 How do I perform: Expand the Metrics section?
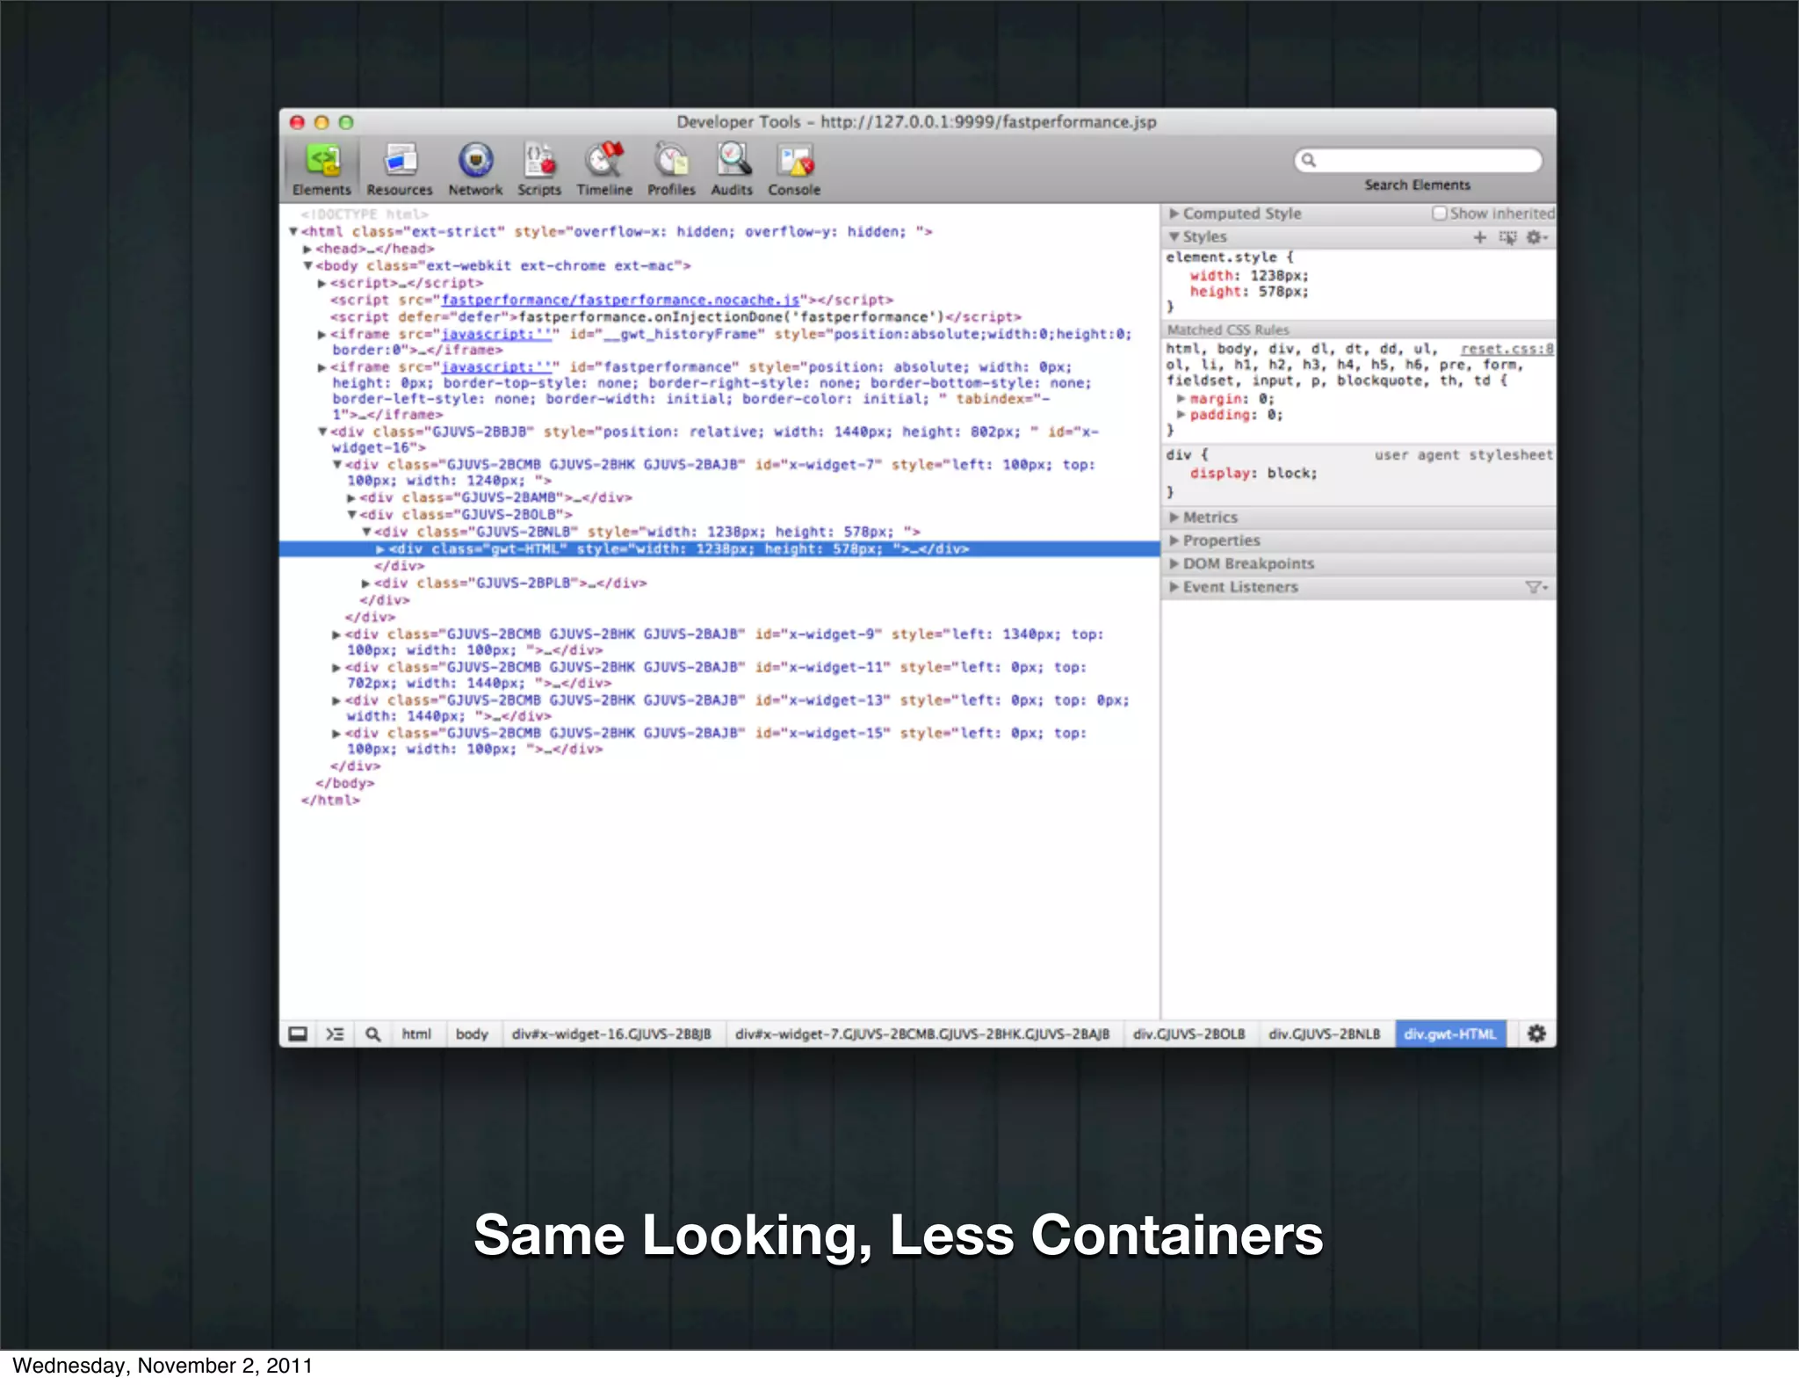(x=1174, y=518)
